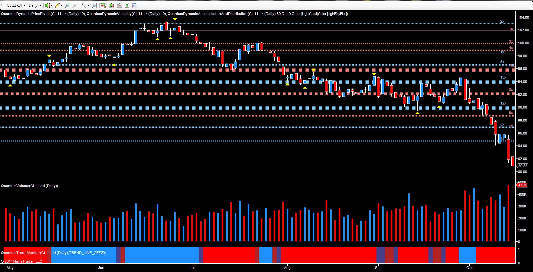
Task: Expand the drawing tools dropdown arrow
Action: 61,5
